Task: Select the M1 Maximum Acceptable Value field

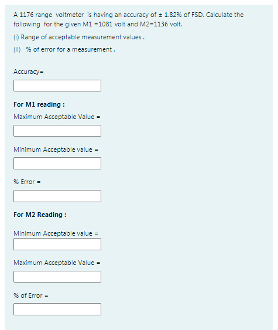Action: pos(57,131)
